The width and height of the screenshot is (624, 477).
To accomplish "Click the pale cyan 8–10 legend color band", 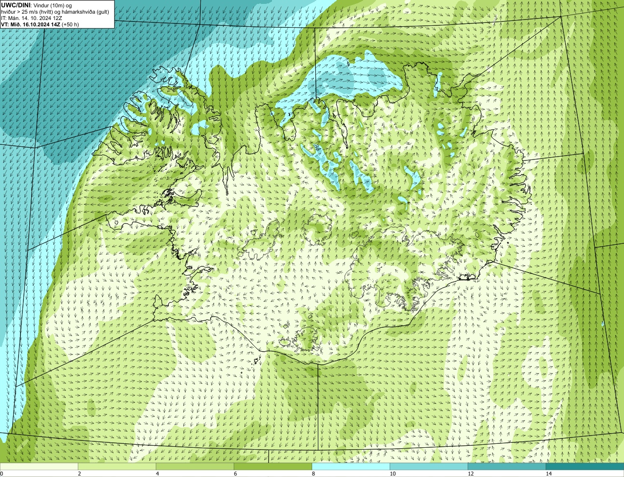I will tap(351, 466).
